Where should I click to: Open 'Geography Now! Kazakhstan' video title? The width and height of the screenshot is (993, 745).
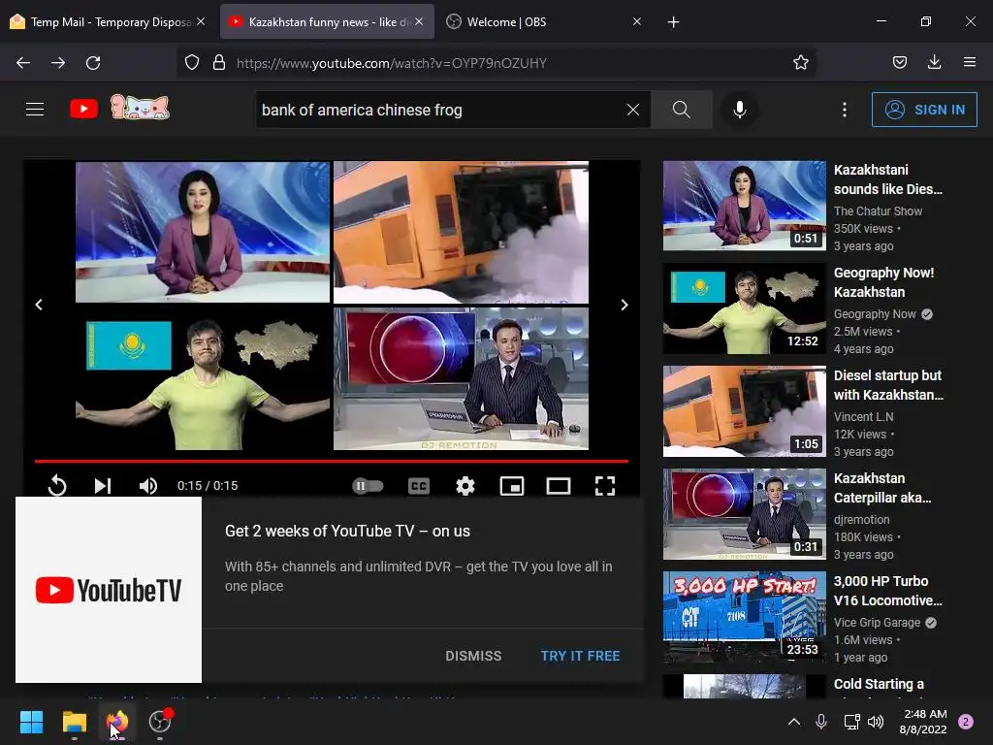pyautogui.click(x=883, y=282)
